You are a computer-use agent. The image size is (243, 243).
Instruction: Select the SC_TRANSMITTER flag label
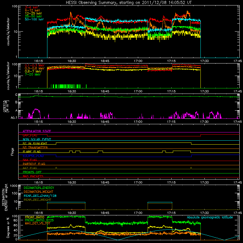[35, 147]
